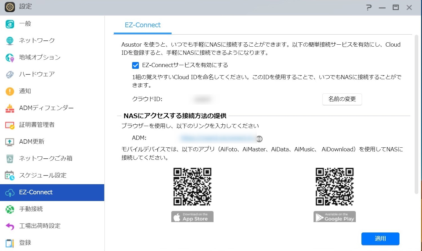
Task: Select the Regional Options (地域オプション) icon
Action: pyautogui.click(x=10, y=58)
